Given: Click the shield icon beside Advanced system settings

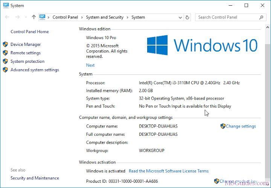Looking at the screenshot, I should click(x=5, y=70).
